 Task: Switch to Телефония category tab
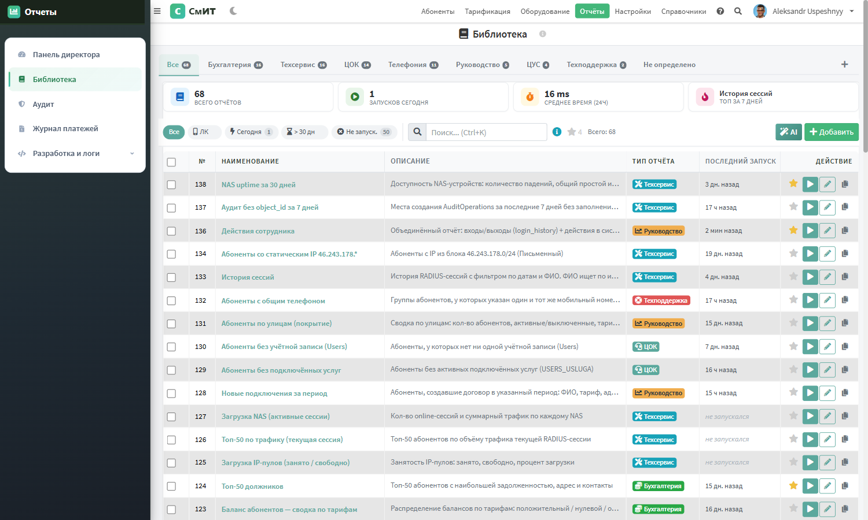coord(413,65)
